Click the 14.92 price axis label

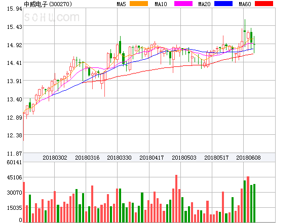[x=14, y=45]
